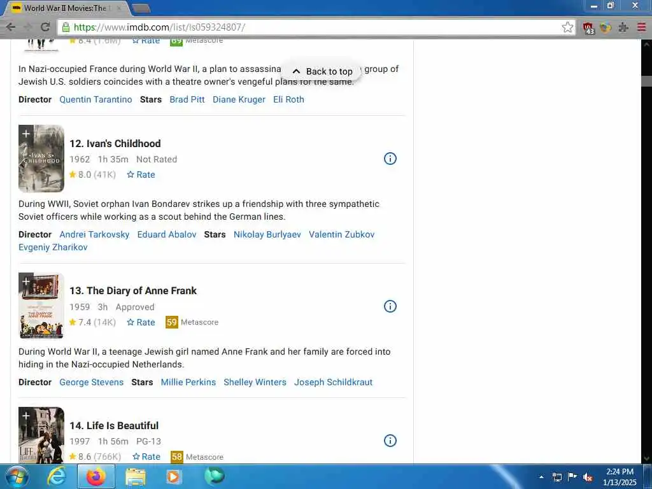Reload the page with the refresh icon
This screenshot has width=652, height=489.
click(x=45, y=27)
